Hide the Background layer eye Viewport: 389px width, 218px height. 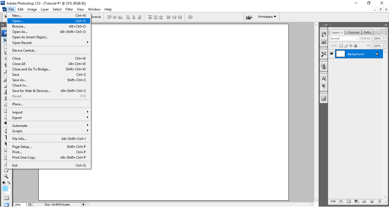(x=331, y=54)
